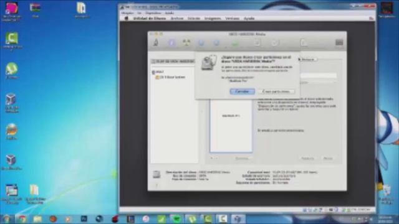Open the Ayuda menu in Mac menu bar
The image size is (399, 224).
[x=249, y=18]
